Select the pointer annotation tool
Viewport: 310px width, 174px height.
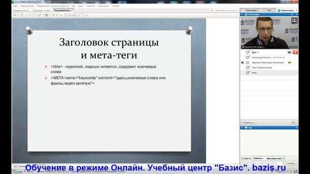(15, 15)
